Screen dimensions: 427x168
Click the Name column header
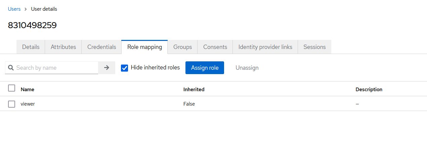pyautogui.click(x=28, y=90)
